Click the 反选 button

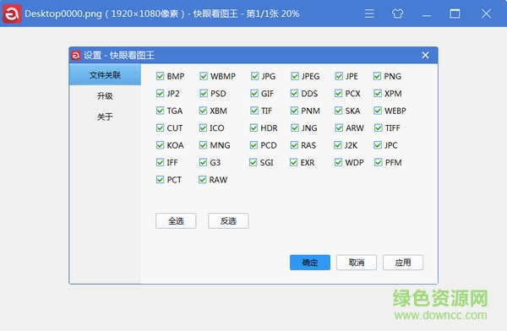[x=228, y=220]
